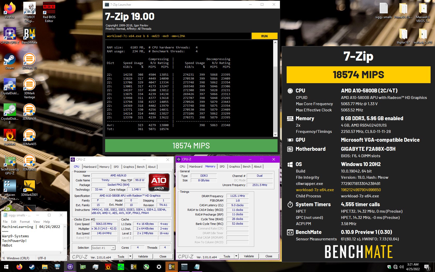Open the Prime95 folder on the desktop
This screenshot has width=435, height=272.
click(x=403, y=10)
